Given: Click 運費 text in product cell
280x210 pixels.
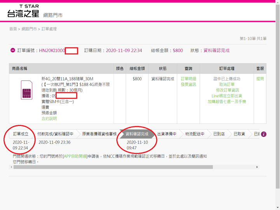Looking at the screenshot, I should click(x=45, y=107).
